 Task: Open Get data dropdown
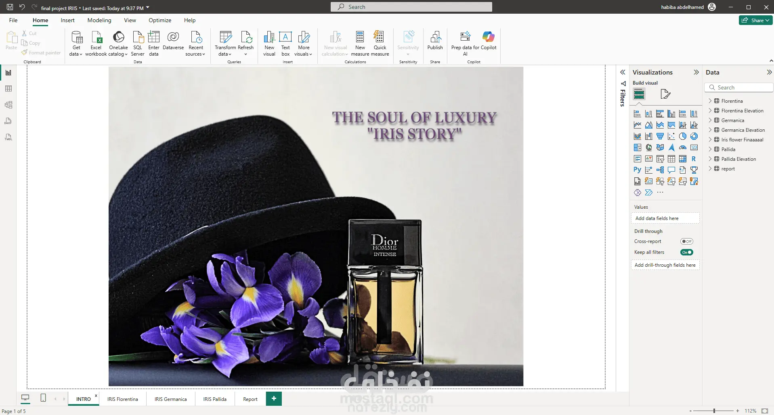coord(76,44)
